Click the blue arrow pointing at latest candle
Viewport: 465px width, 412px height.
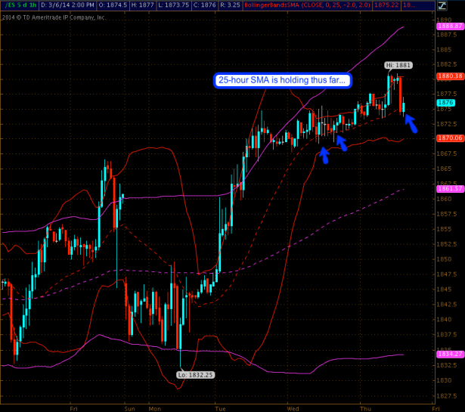pos(411,121)
